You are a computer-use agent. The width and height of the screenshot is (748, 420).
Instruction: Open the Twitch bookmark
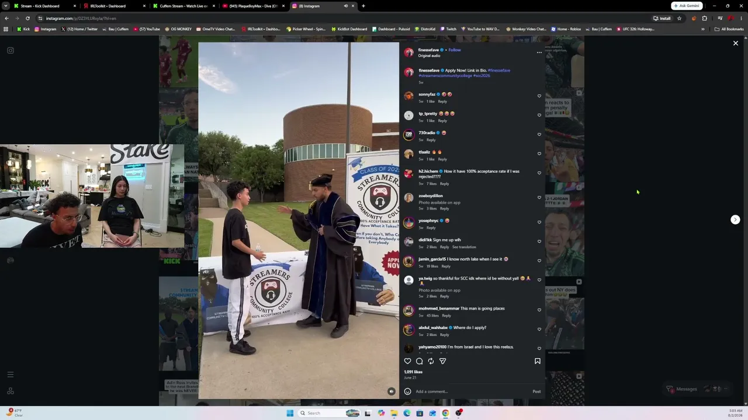[x=448, y=29]
